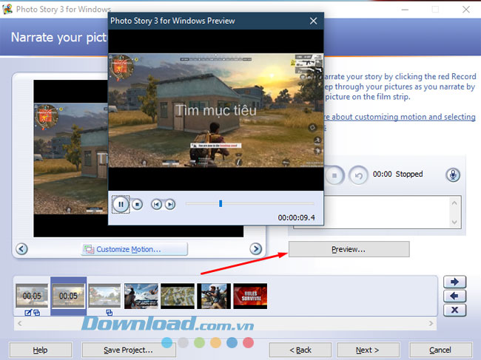Click the Save Project... button

tap(128, 350)
